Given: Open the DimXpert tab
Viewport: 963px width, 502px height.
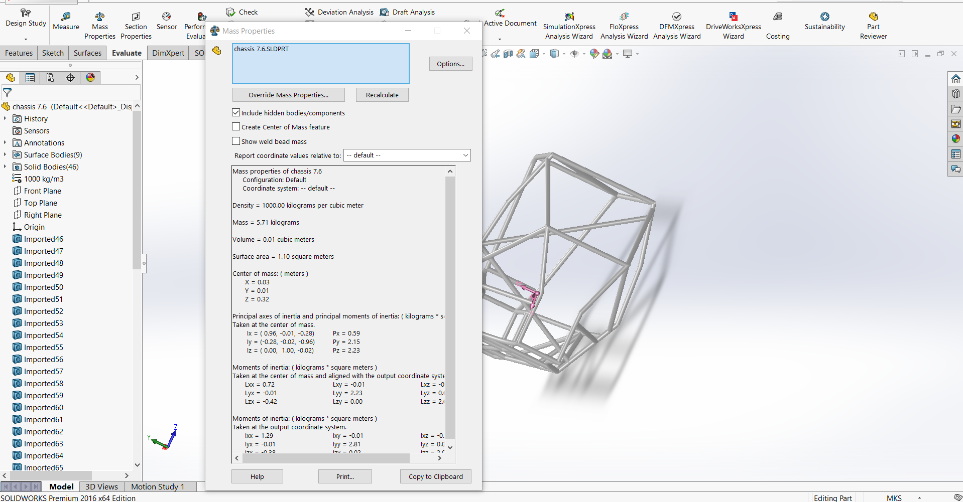Looking at the screenshot, I should [168, 53].
